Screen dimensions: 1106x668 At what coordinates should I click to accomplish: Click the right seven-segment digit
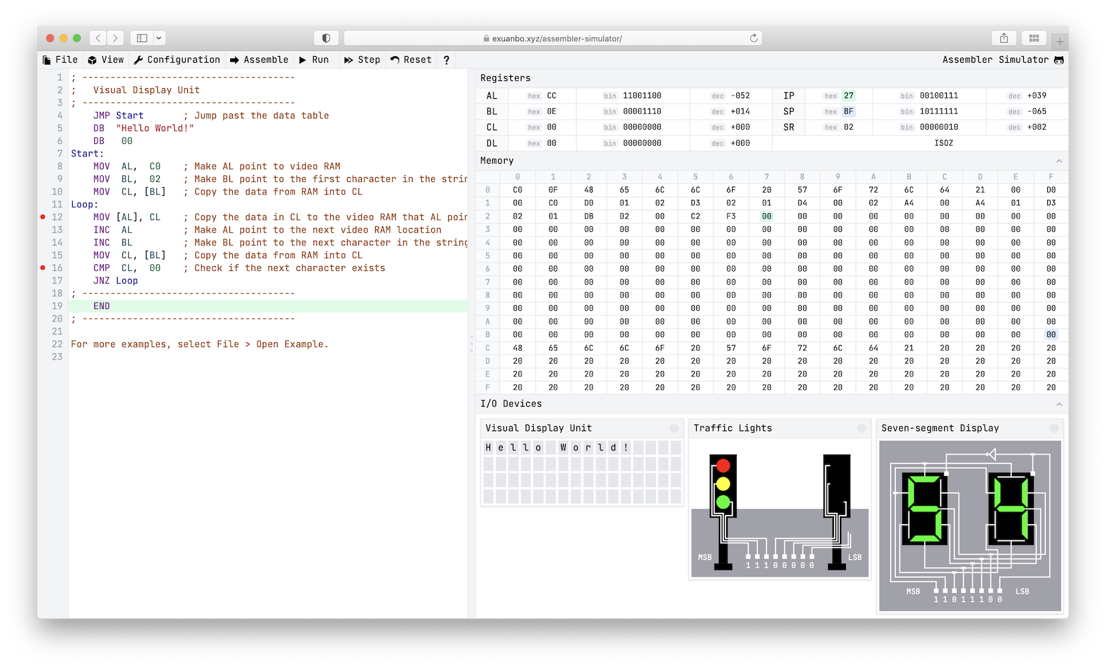click(x=1010, y=508)
